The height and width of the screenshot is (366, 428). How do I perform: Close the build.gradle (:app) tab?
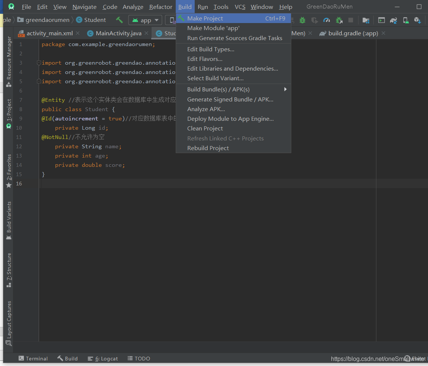[x=383, y=33]
